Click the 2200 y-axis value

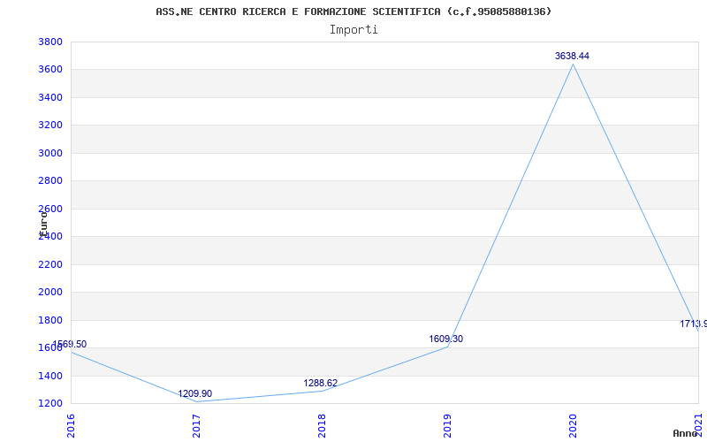pos(50,264)
